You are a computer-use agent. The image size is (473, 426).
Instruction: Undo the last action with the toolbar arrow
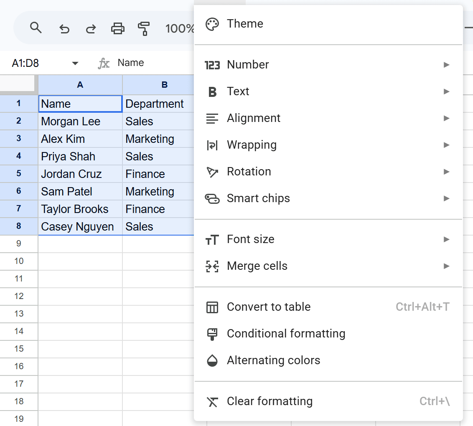64,29
